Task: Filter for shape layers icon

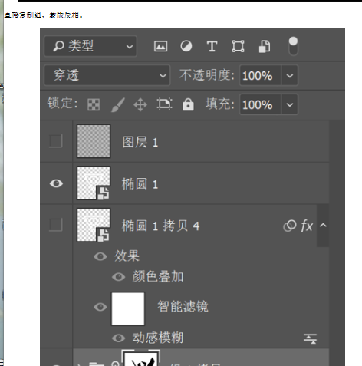Action: click(238, 47)
